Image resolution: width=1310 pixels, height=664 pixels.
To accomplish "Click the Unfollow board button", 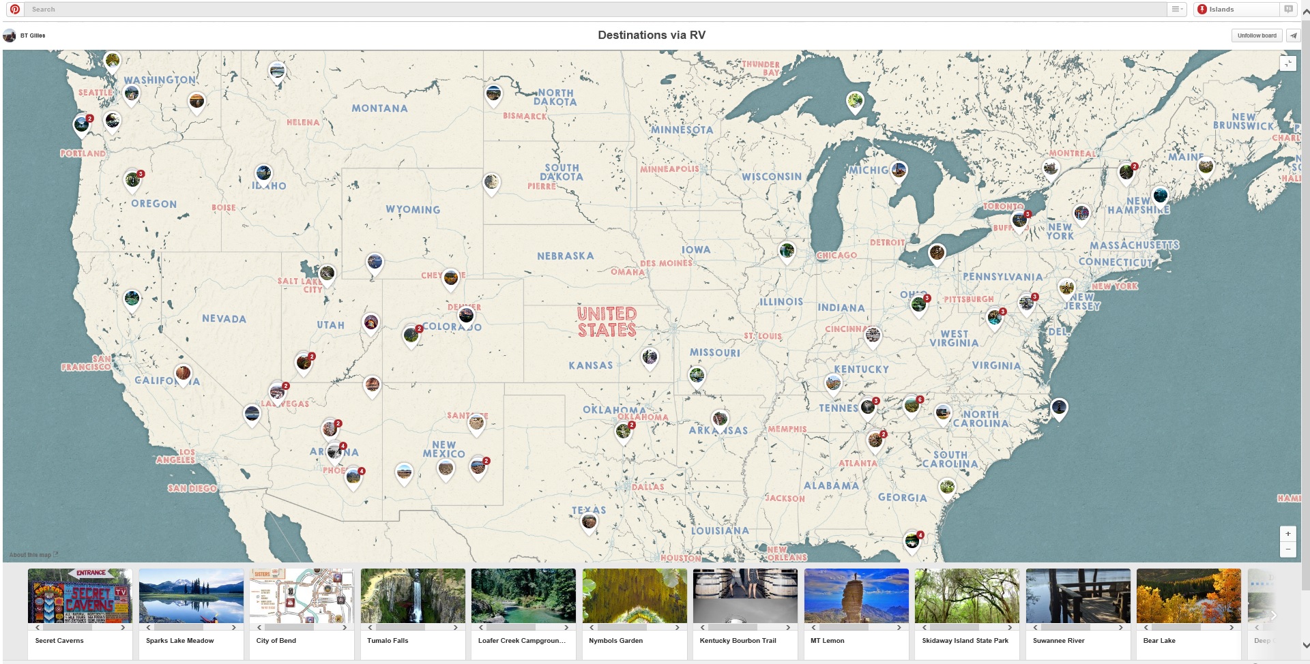I will coord(1256,35).
